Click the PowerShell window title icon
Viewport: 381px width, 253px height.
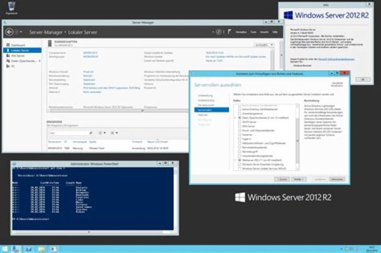pyautogui.click(x=14, y=164)
